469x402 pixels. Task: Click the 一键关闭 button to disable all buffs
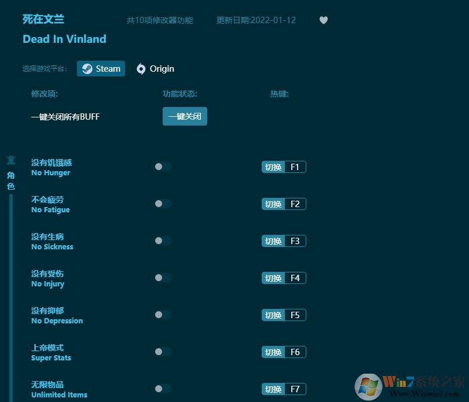click(x=185, y=116)
